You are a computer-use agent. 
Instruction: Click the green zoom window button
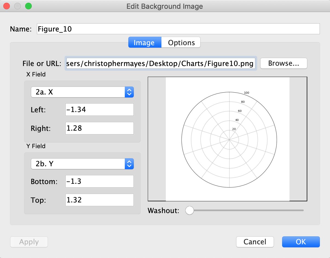pos(28,6)
